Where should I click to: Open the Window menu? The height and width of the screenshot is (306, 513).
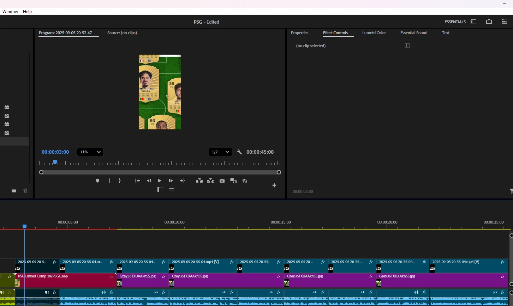[x=10, y=12]
